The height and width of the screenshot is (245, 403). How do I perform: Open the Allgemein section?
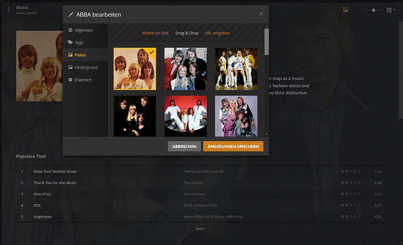[85, 30]
